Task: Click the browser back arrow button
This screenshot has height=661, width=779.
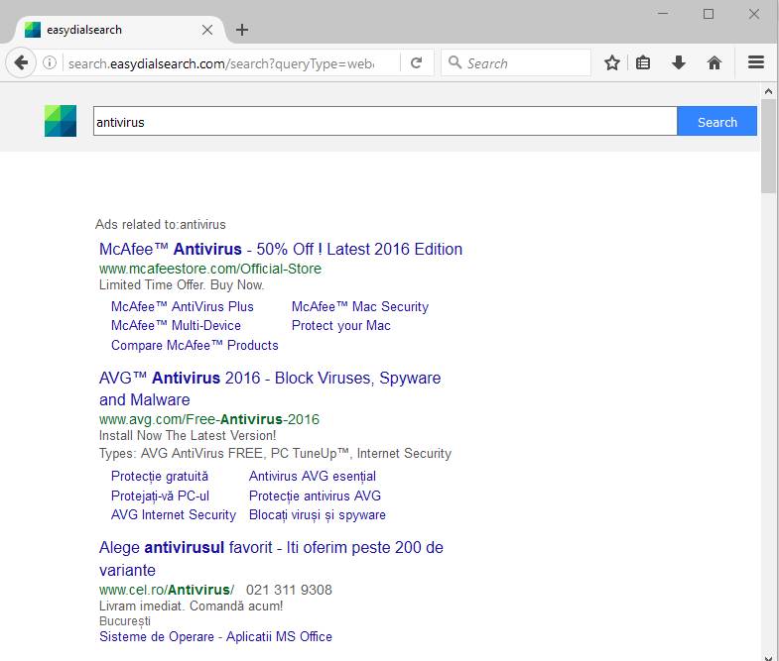Action: pos(21,62)
